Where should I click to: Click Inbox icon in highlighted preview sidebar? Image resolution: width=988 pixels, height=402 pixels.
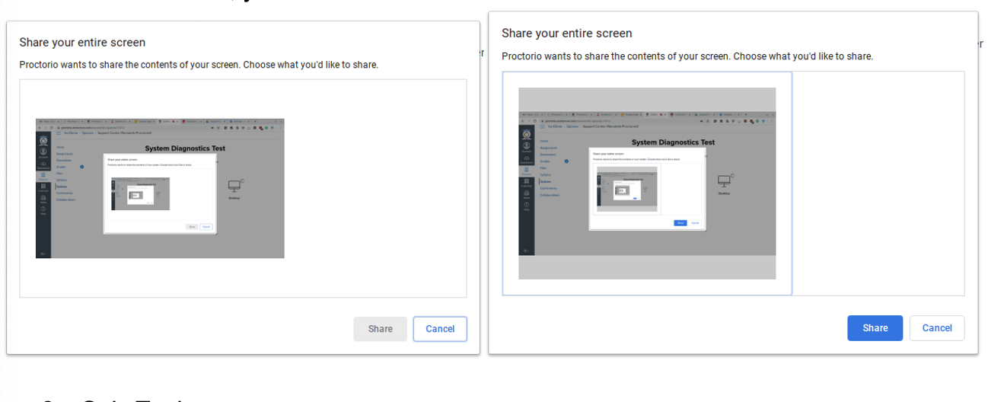pos(526,194)
